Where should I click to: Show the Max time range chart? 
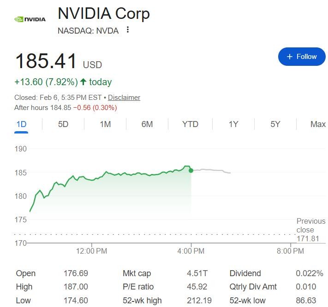coord(318,124)
